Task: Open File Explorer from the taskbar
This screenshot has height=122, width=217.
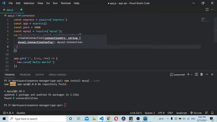Action: pyautogui.click(x=94, y=119)
